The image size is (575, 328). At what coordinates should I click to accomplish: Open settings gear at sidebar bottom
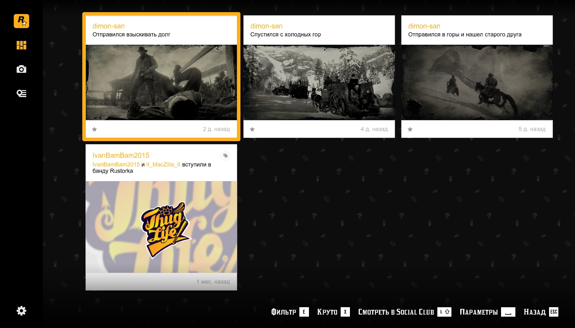coord(21,311)
